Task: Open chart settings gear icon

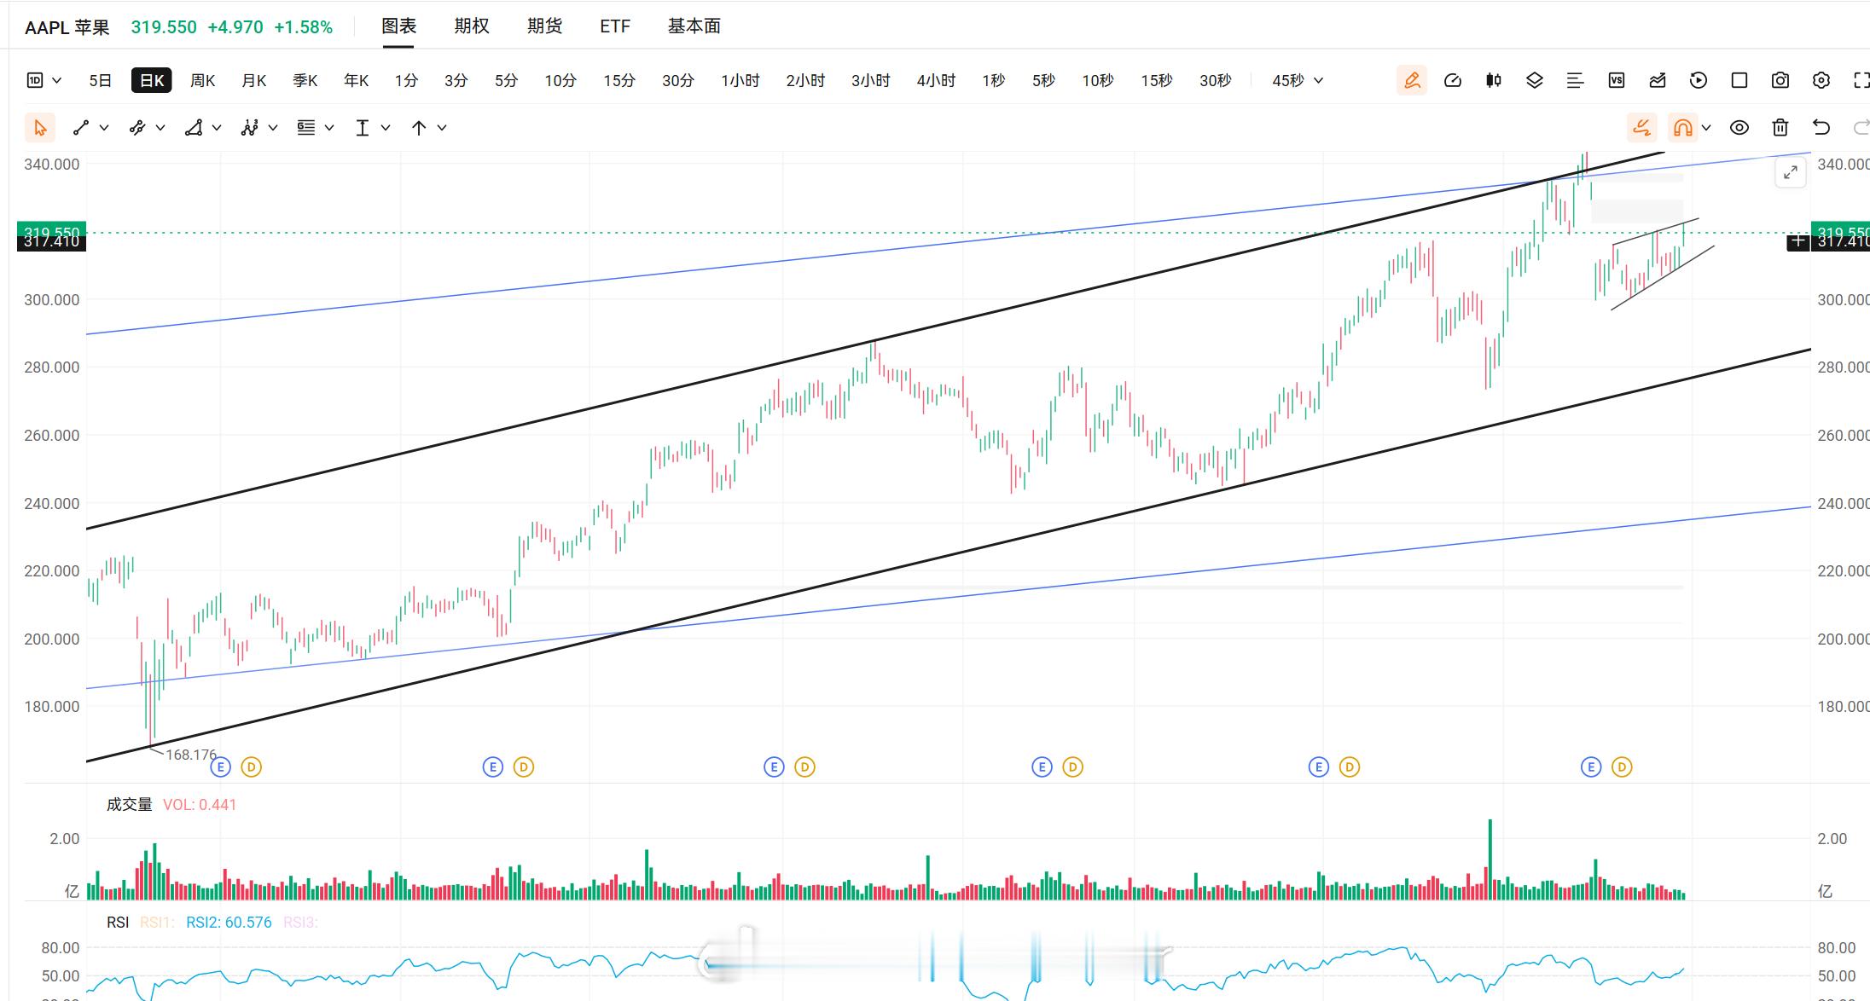Action: point(1821,80)
